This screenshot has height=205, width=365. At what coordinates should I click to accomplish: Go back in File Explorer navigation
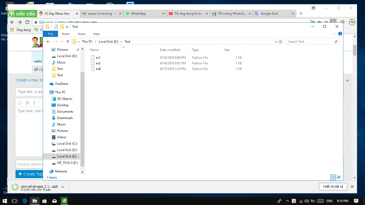click(x=48, y=42)
